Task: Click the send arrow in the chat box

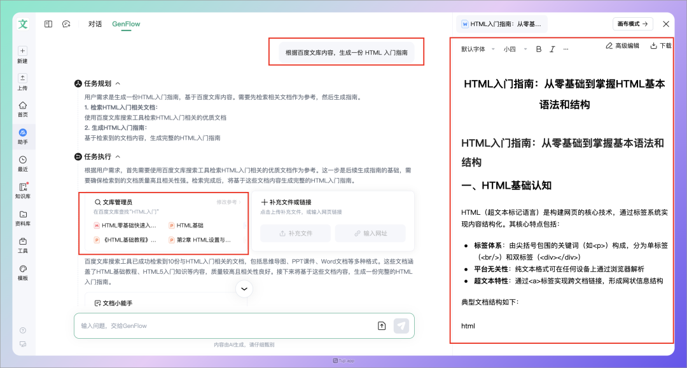Action: [402, 325]
